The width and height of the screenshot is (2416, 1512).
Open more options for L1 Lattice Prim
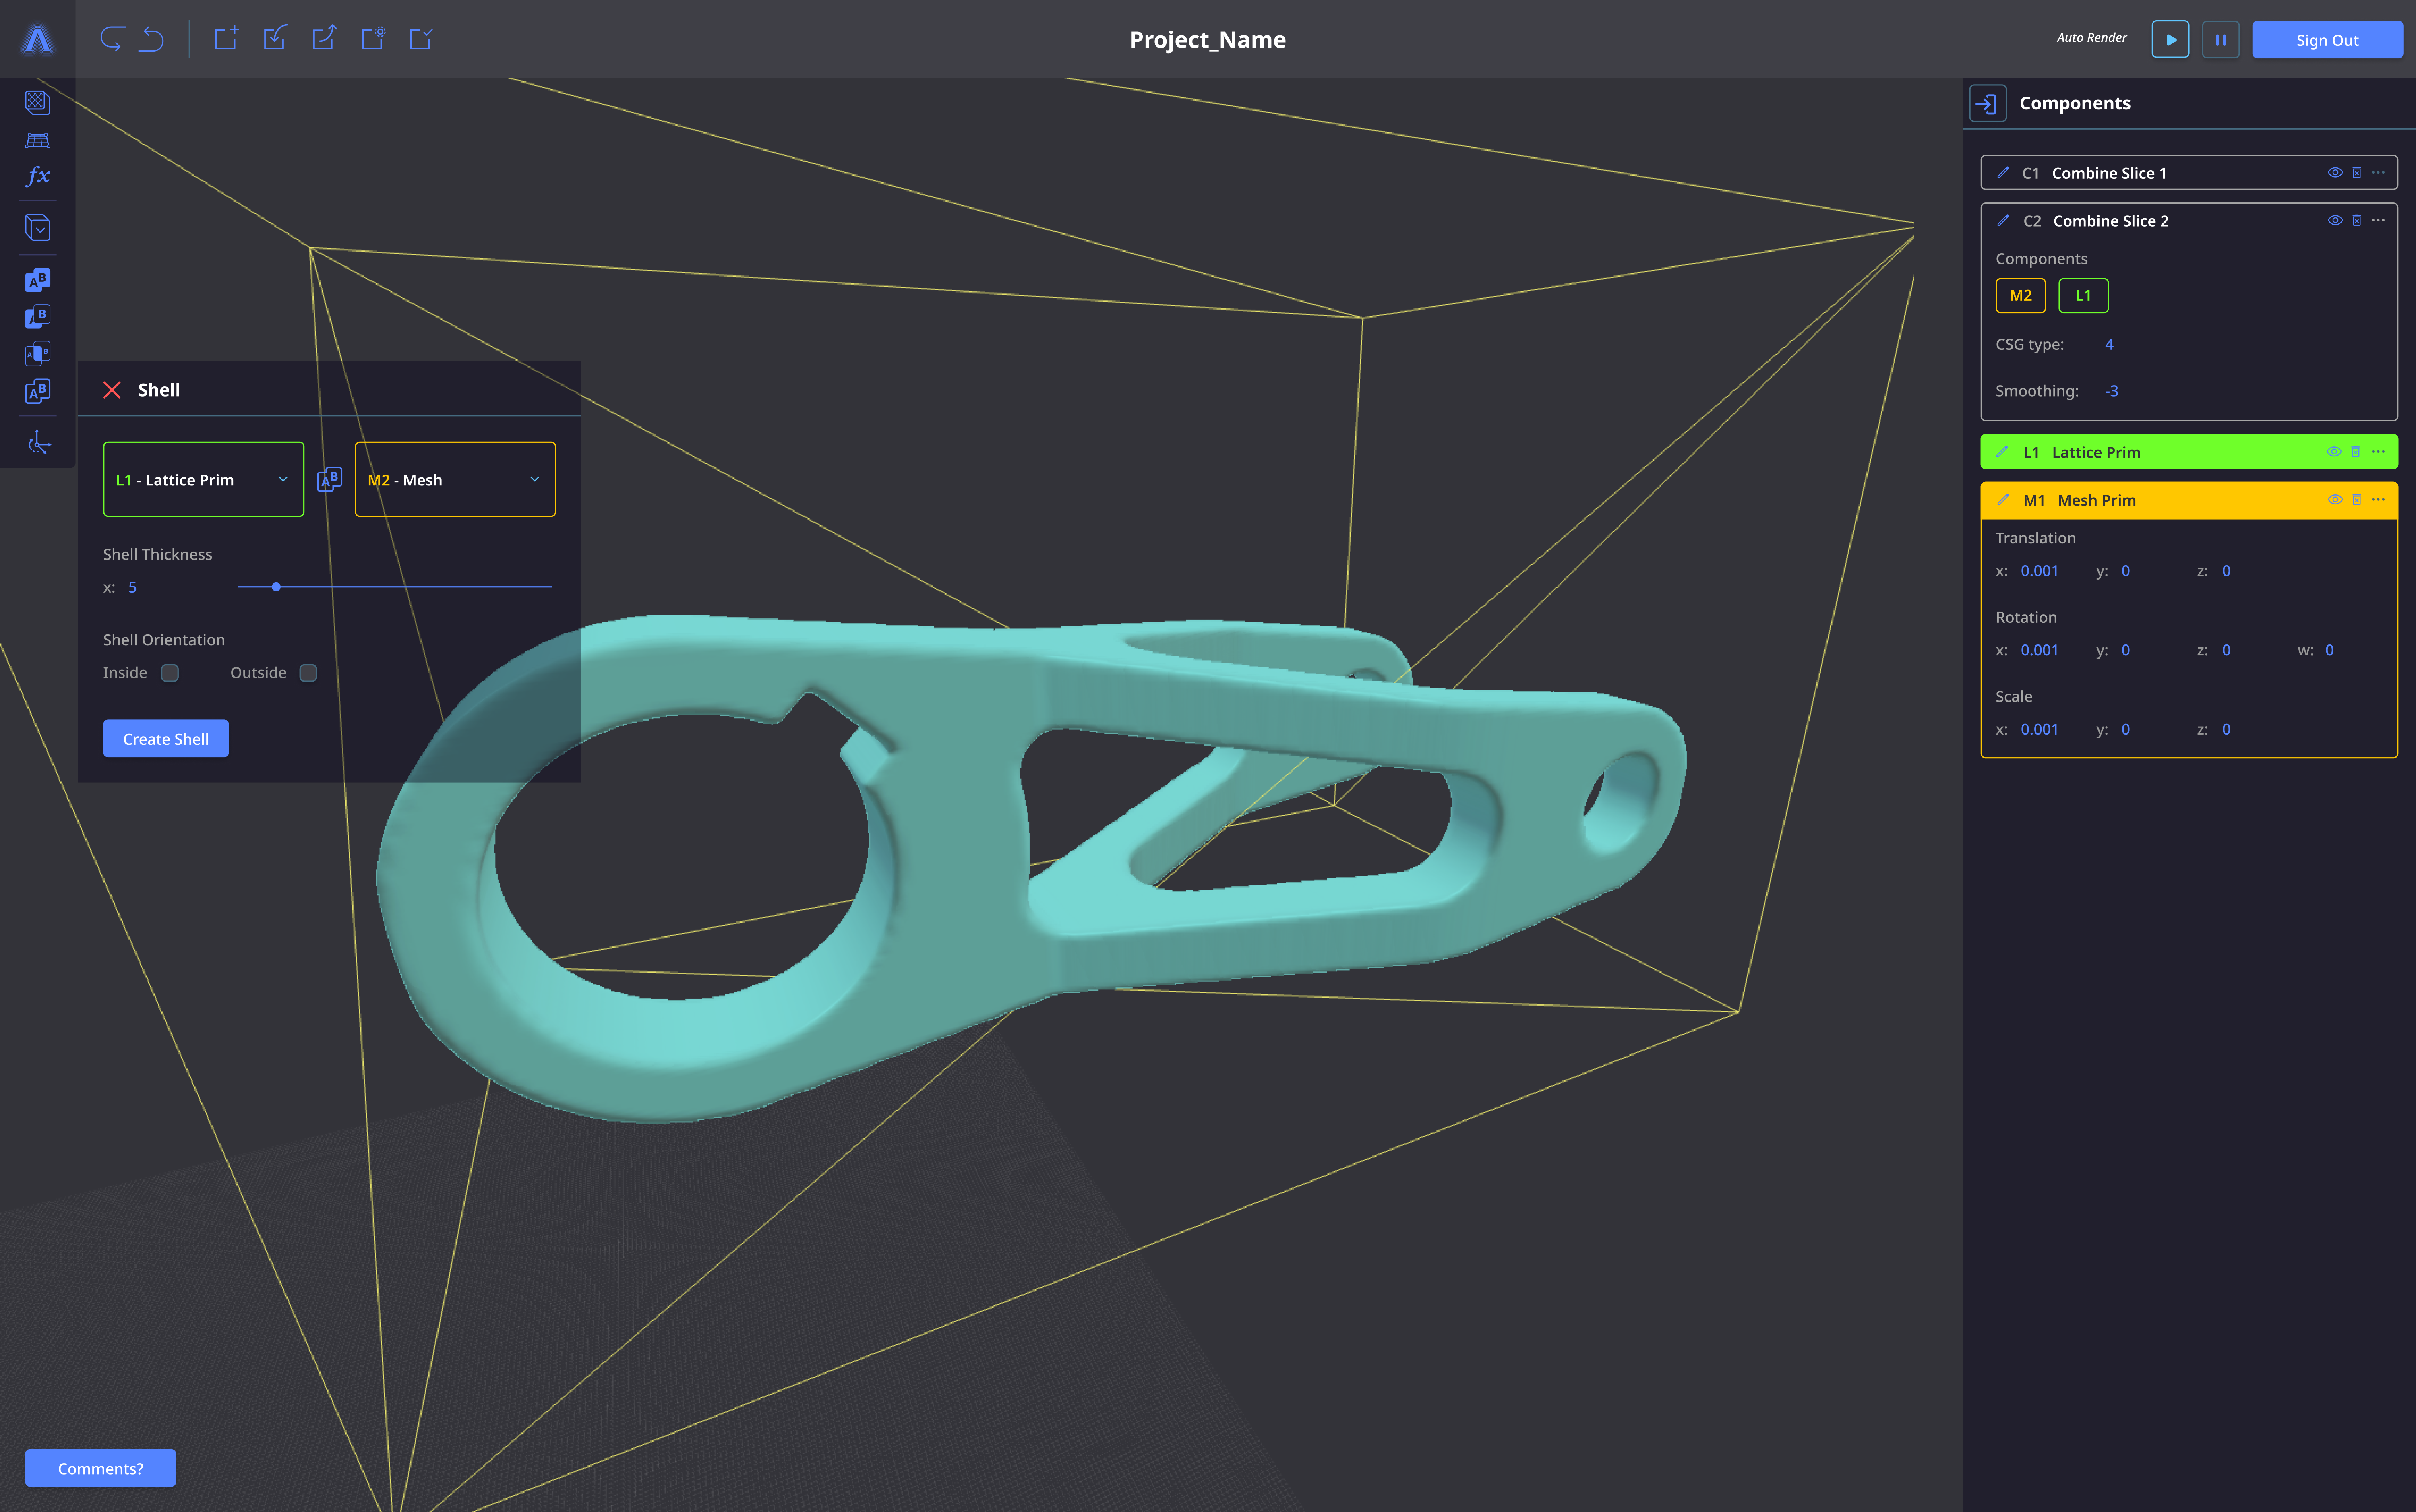[2379, 452]
